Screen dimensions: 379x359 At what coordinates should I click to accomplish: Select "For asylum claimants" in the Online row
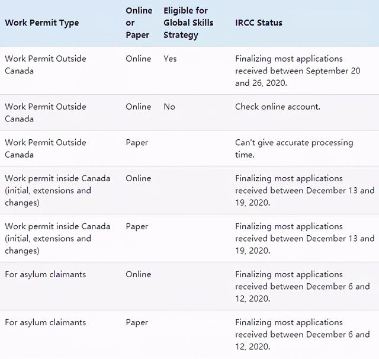[x=46, y=274]
